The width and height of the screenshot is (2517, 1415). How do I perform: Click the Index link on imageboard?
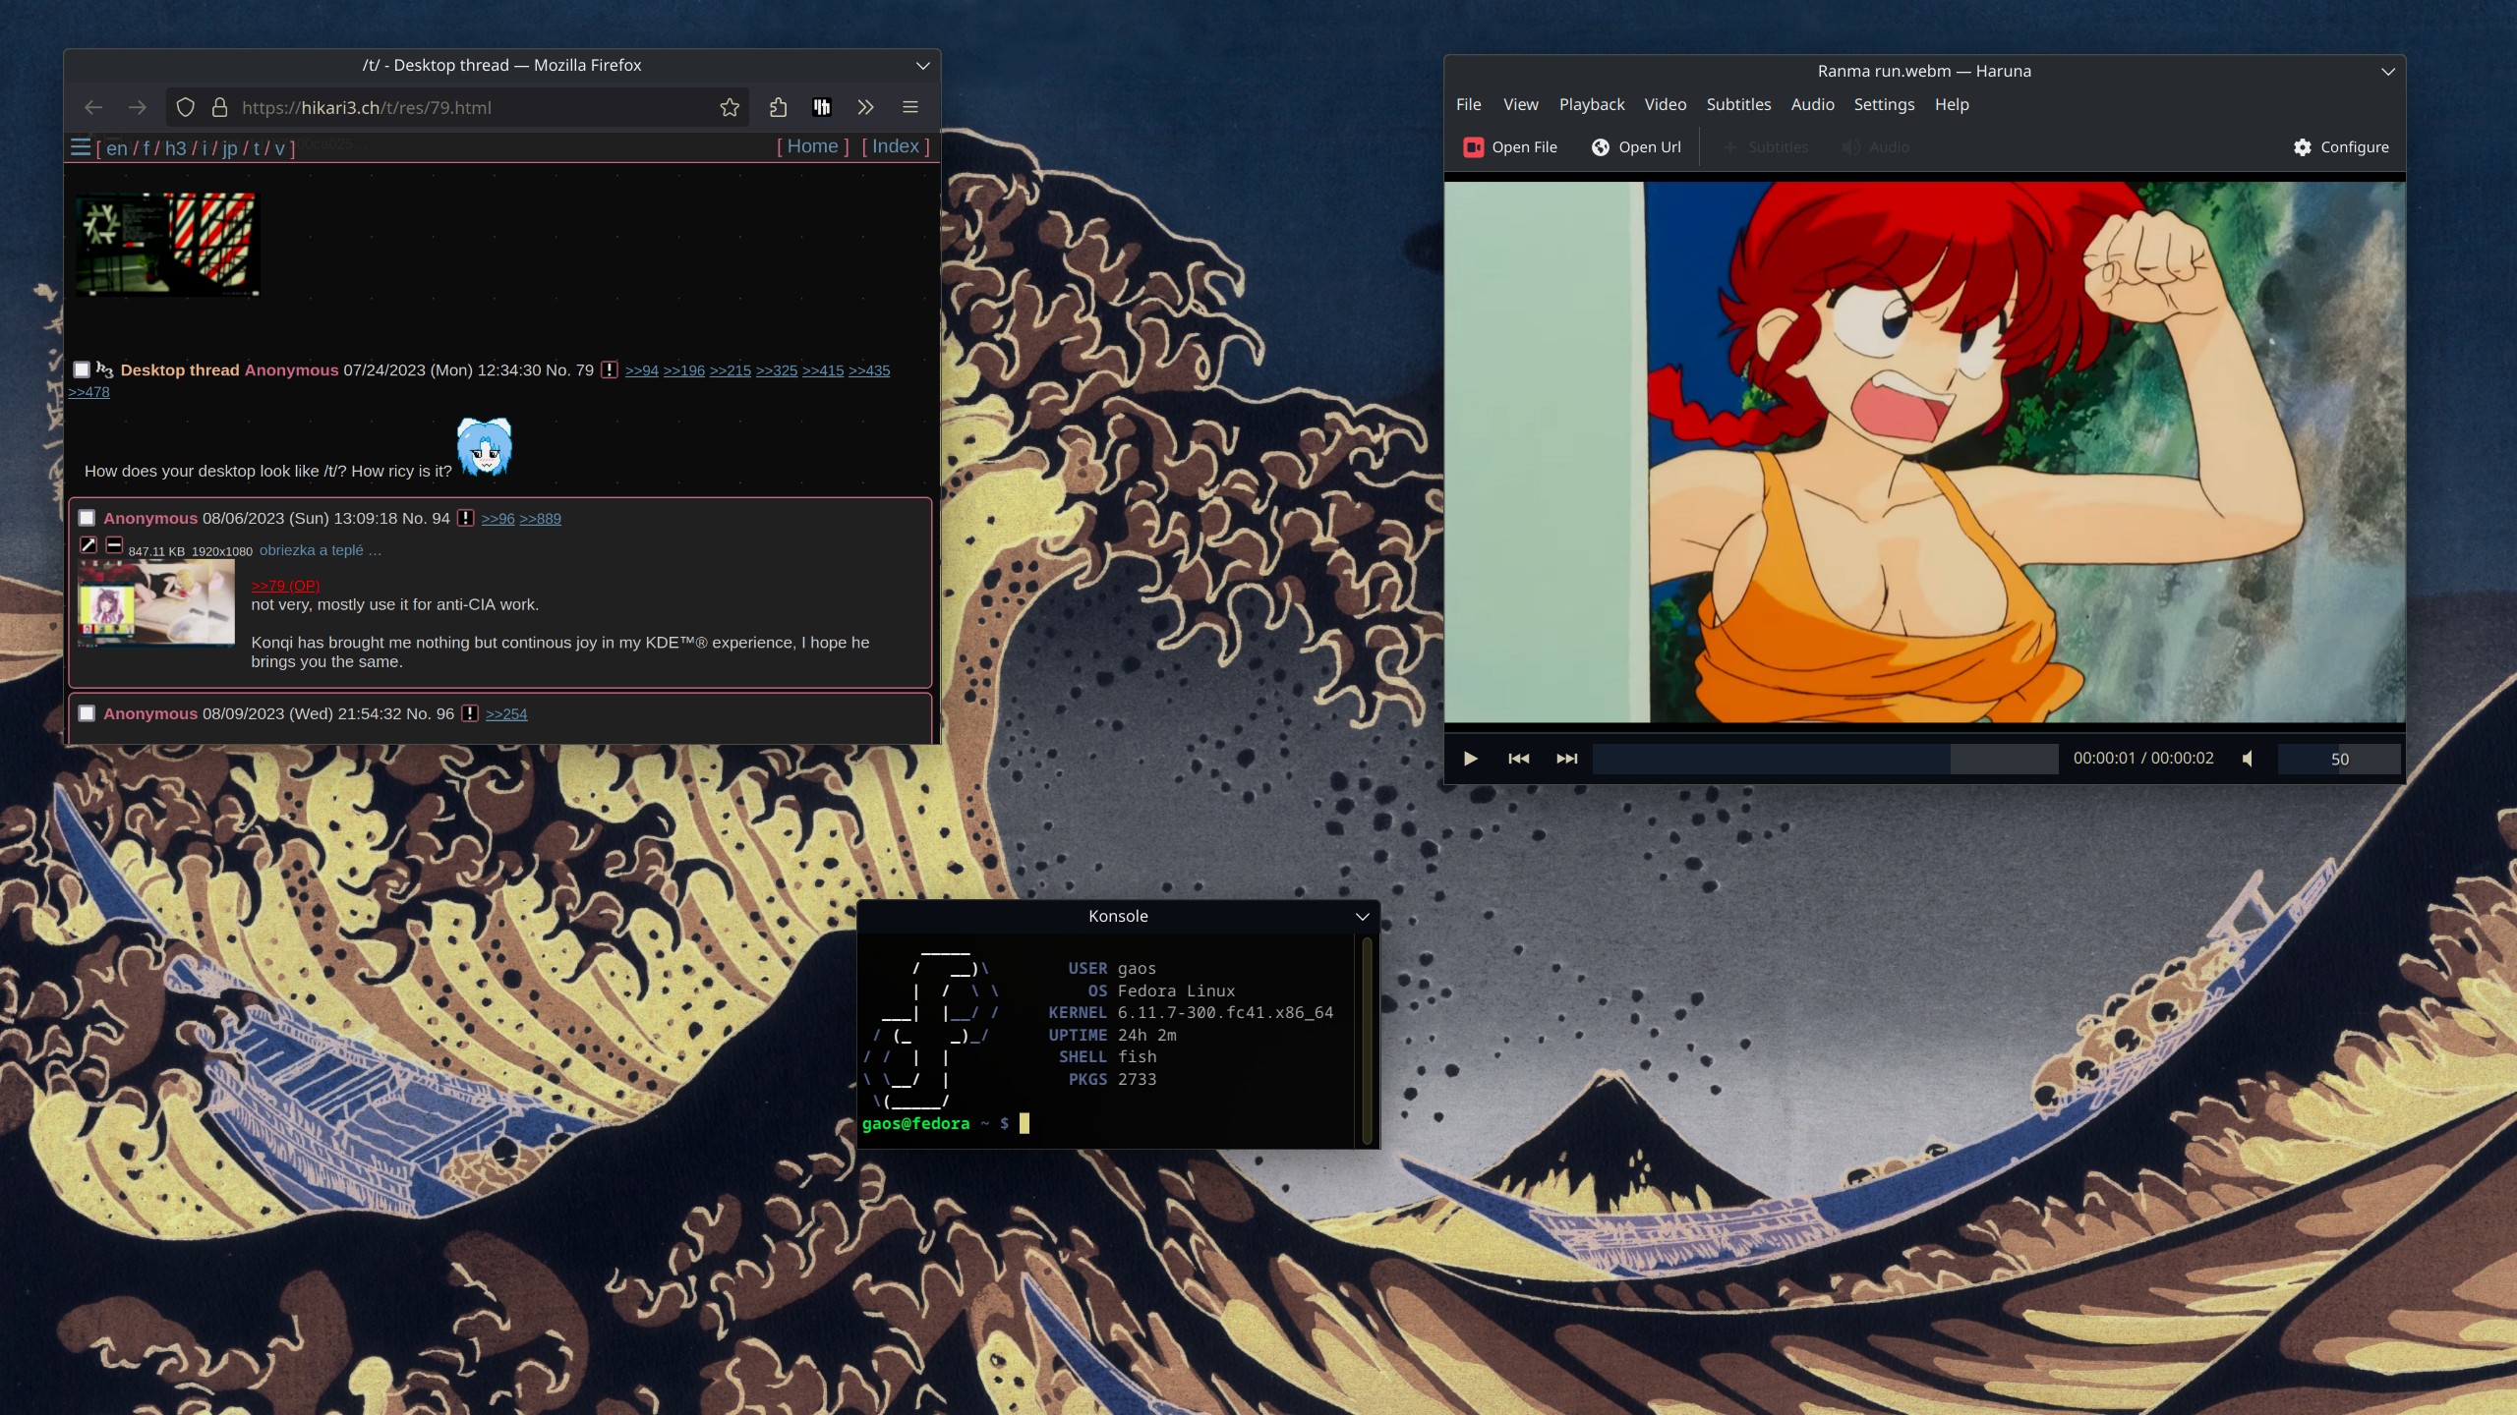pyautogui.click(x=895, y=146)
